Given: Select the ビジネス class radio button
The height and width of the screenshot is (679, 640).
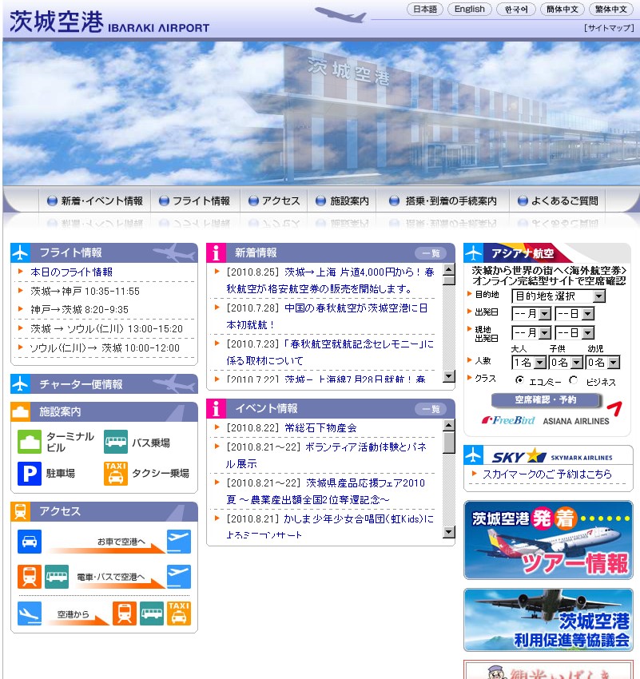Looking at the screenshot, I should 574,380.
